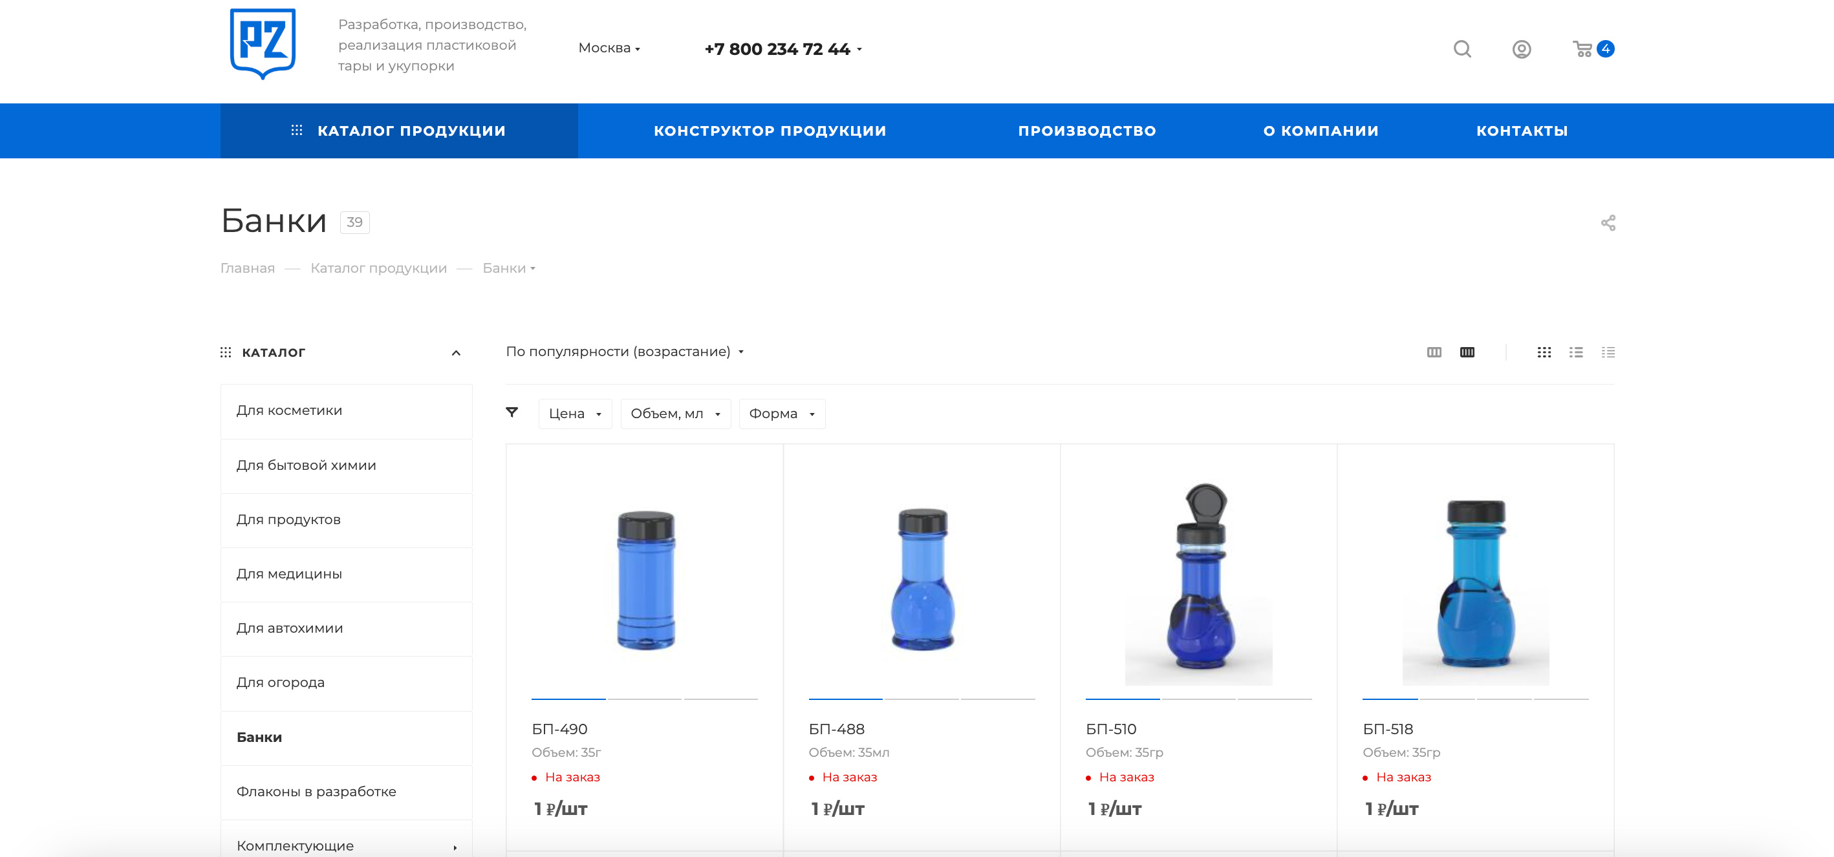1834x857 pixels.
Task: Select Для огорода category
Action: [x=346, y=682]
